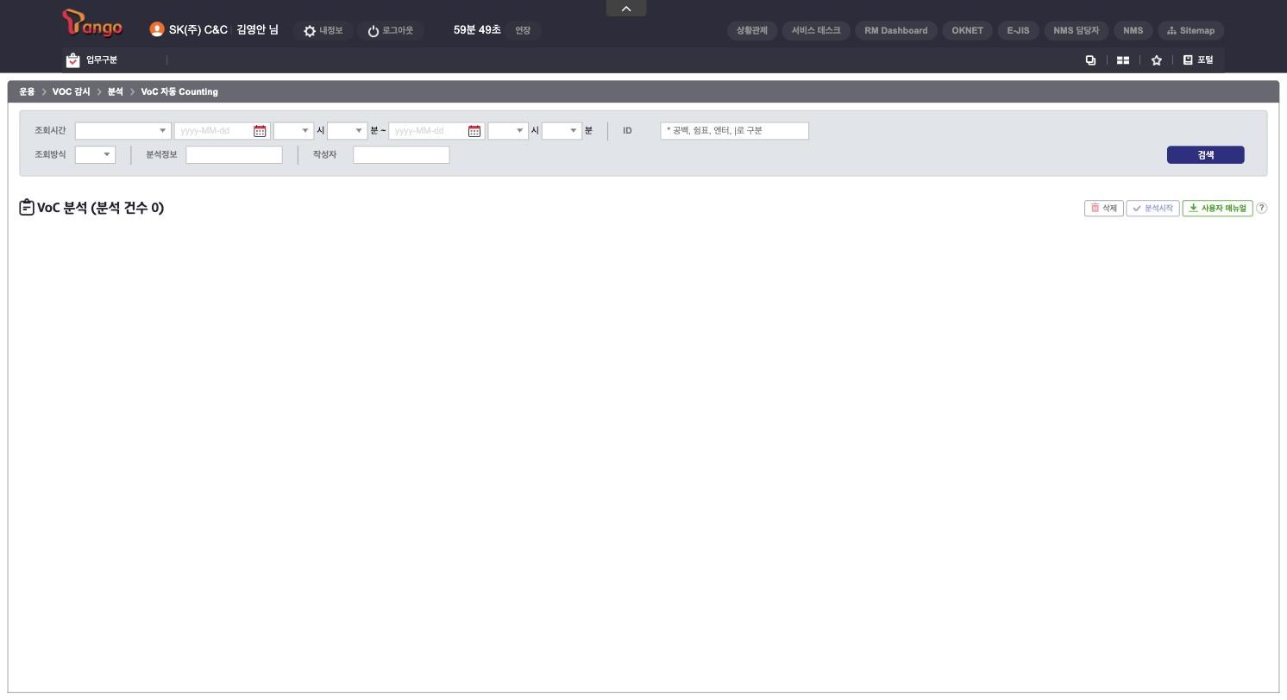Image resolution: width=1287 pixels, height=700 pixels.
Task: Open the start minute dropdown
Action: point(347,131)
